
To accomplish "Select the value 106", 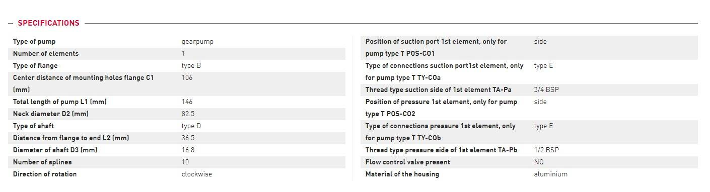I will tap(187, 78).
